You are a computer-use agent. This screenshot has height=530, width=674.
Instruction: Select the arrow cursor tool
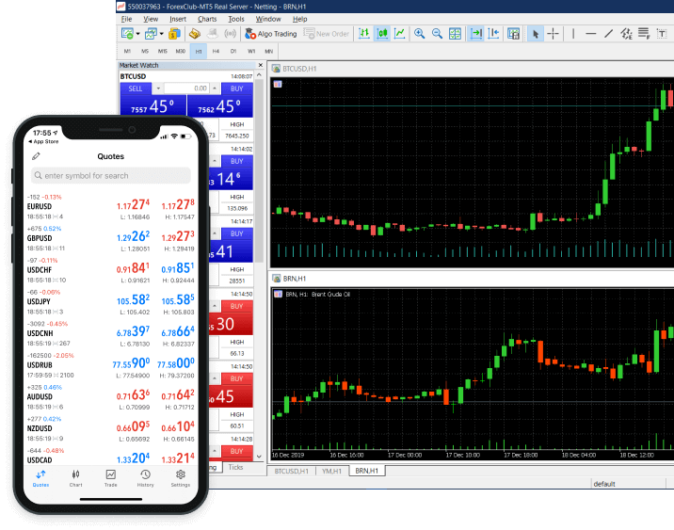click(x=536, y=34)
